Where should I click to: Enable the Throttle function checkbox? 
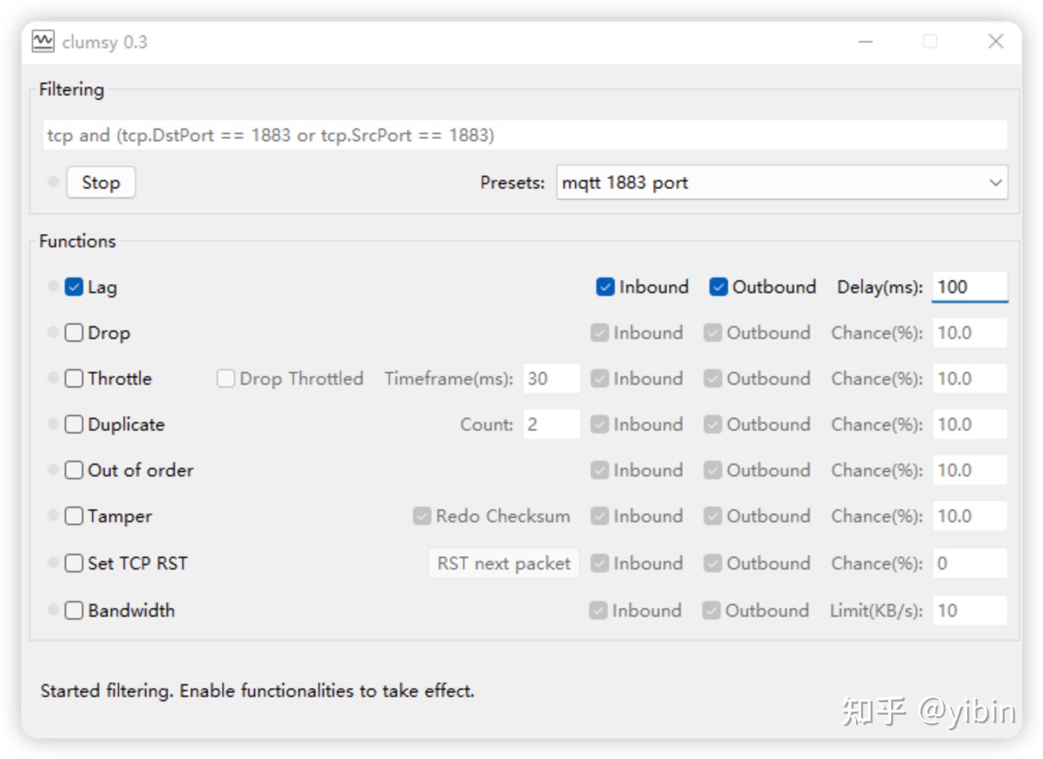[74, 378]
